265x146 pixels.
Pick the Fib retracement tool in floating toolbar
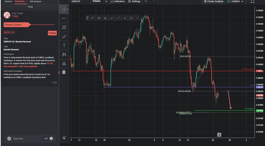(x=99, y=18)
